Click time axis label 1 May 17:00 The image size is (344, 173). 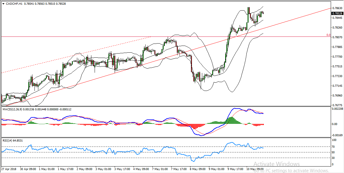tap(66, 169)
